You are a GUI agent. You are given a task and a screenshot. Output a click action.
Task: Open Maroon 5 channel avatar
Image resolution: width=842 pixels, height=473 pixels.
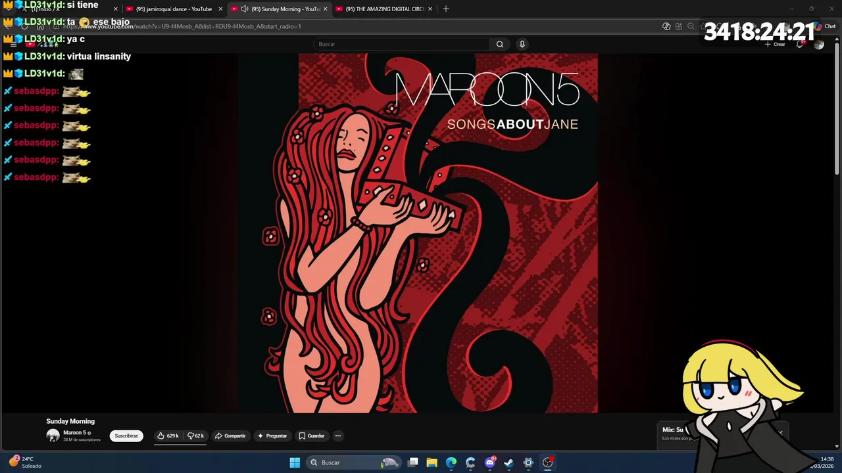(53, 436)
